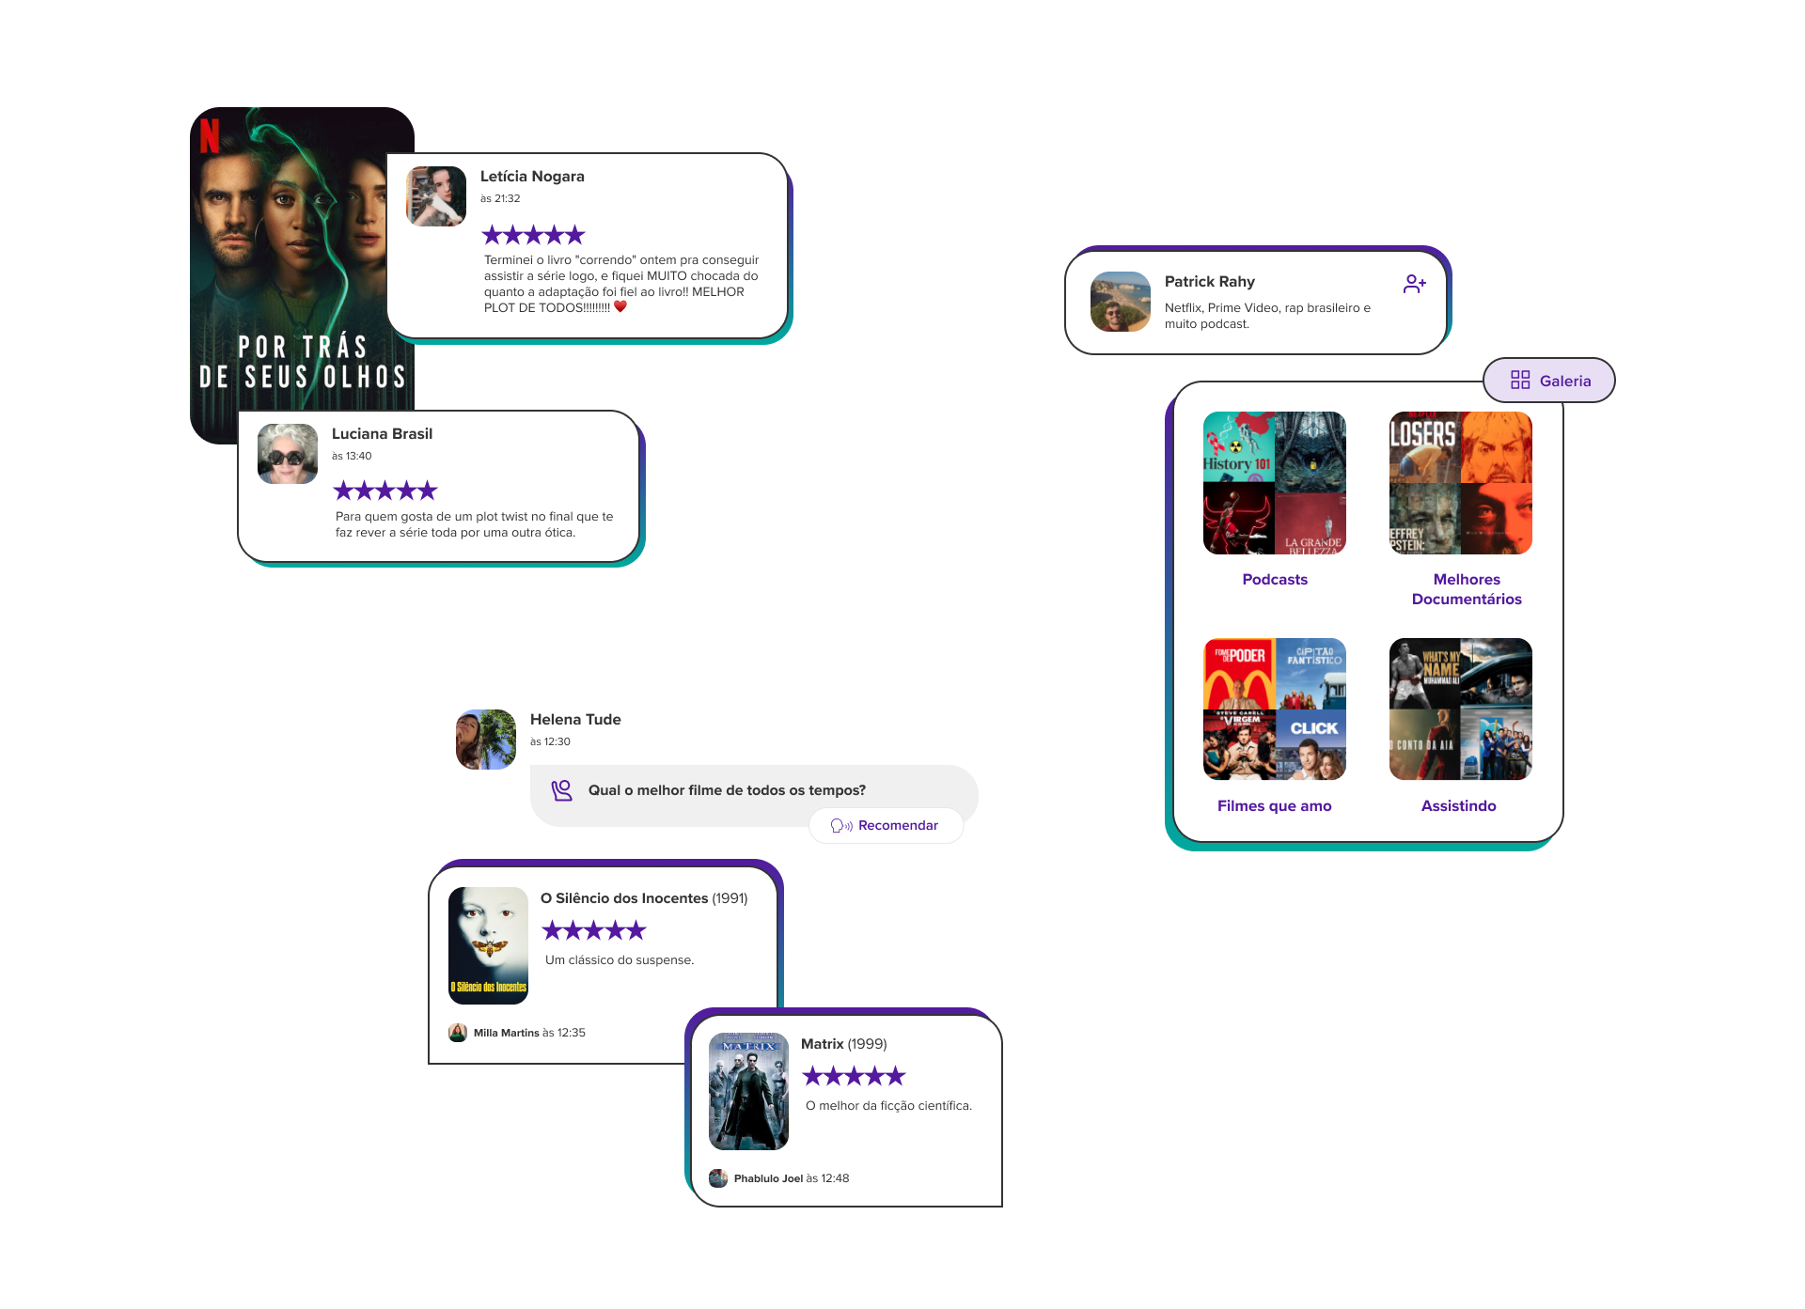Click Helena Tude's profile picture

tap(486, 740)
